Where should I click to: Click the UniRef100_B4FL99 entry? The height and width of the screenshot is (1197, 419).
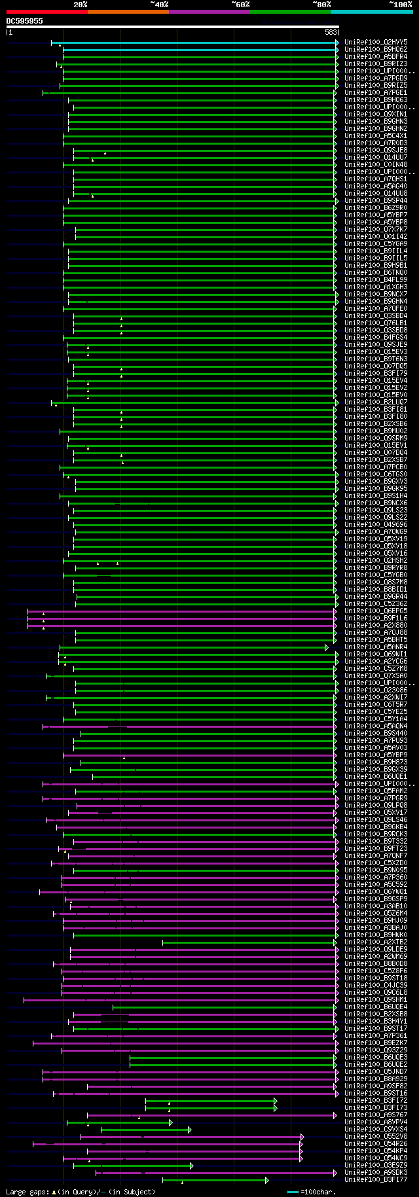coord(376,280)
